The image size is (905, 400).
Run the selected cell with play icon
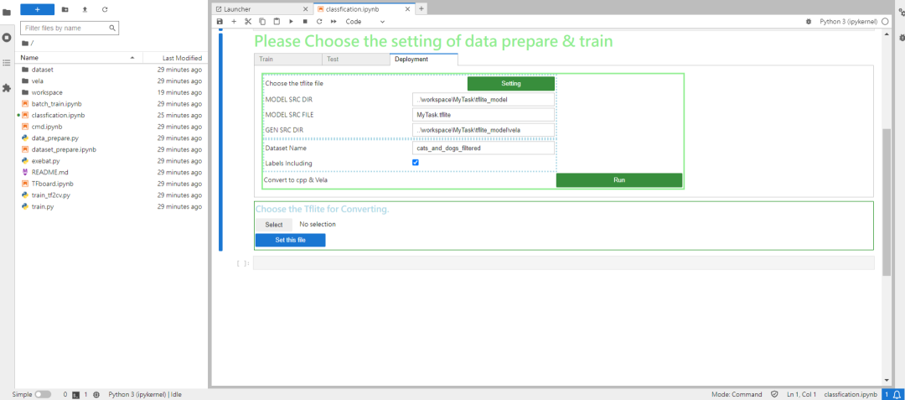point(291,21)
